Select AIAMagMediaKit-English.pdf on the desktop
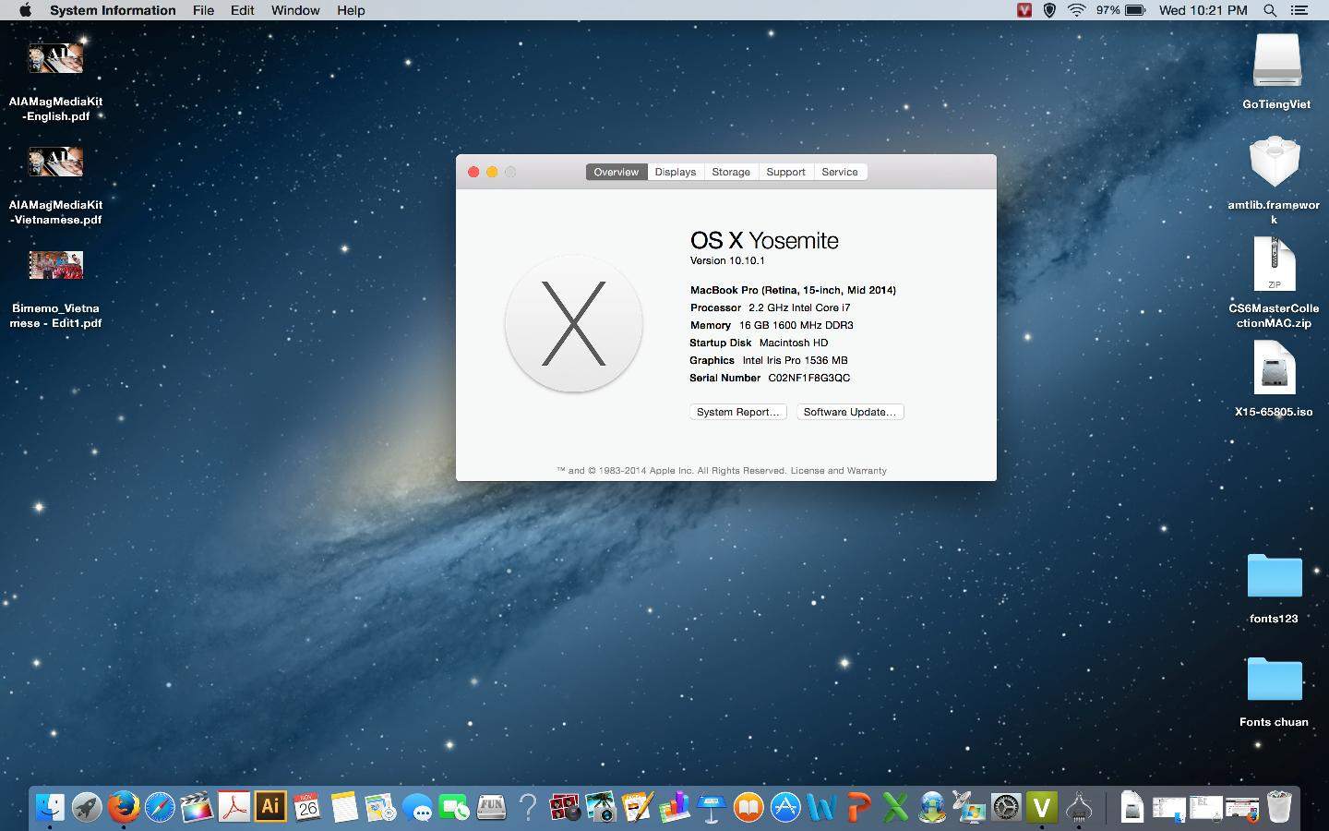This screenshot has height=831, width=1329. pos(56,81)
